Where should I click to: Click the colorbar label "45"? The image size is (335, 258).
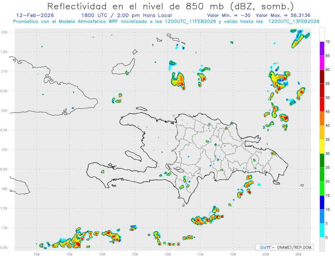(x=327, y=112)
